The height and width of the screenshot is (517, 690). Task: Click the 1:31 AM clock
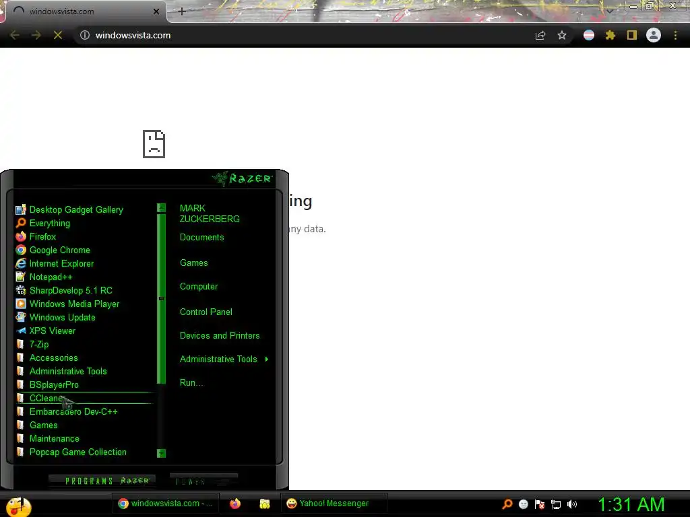631,505
